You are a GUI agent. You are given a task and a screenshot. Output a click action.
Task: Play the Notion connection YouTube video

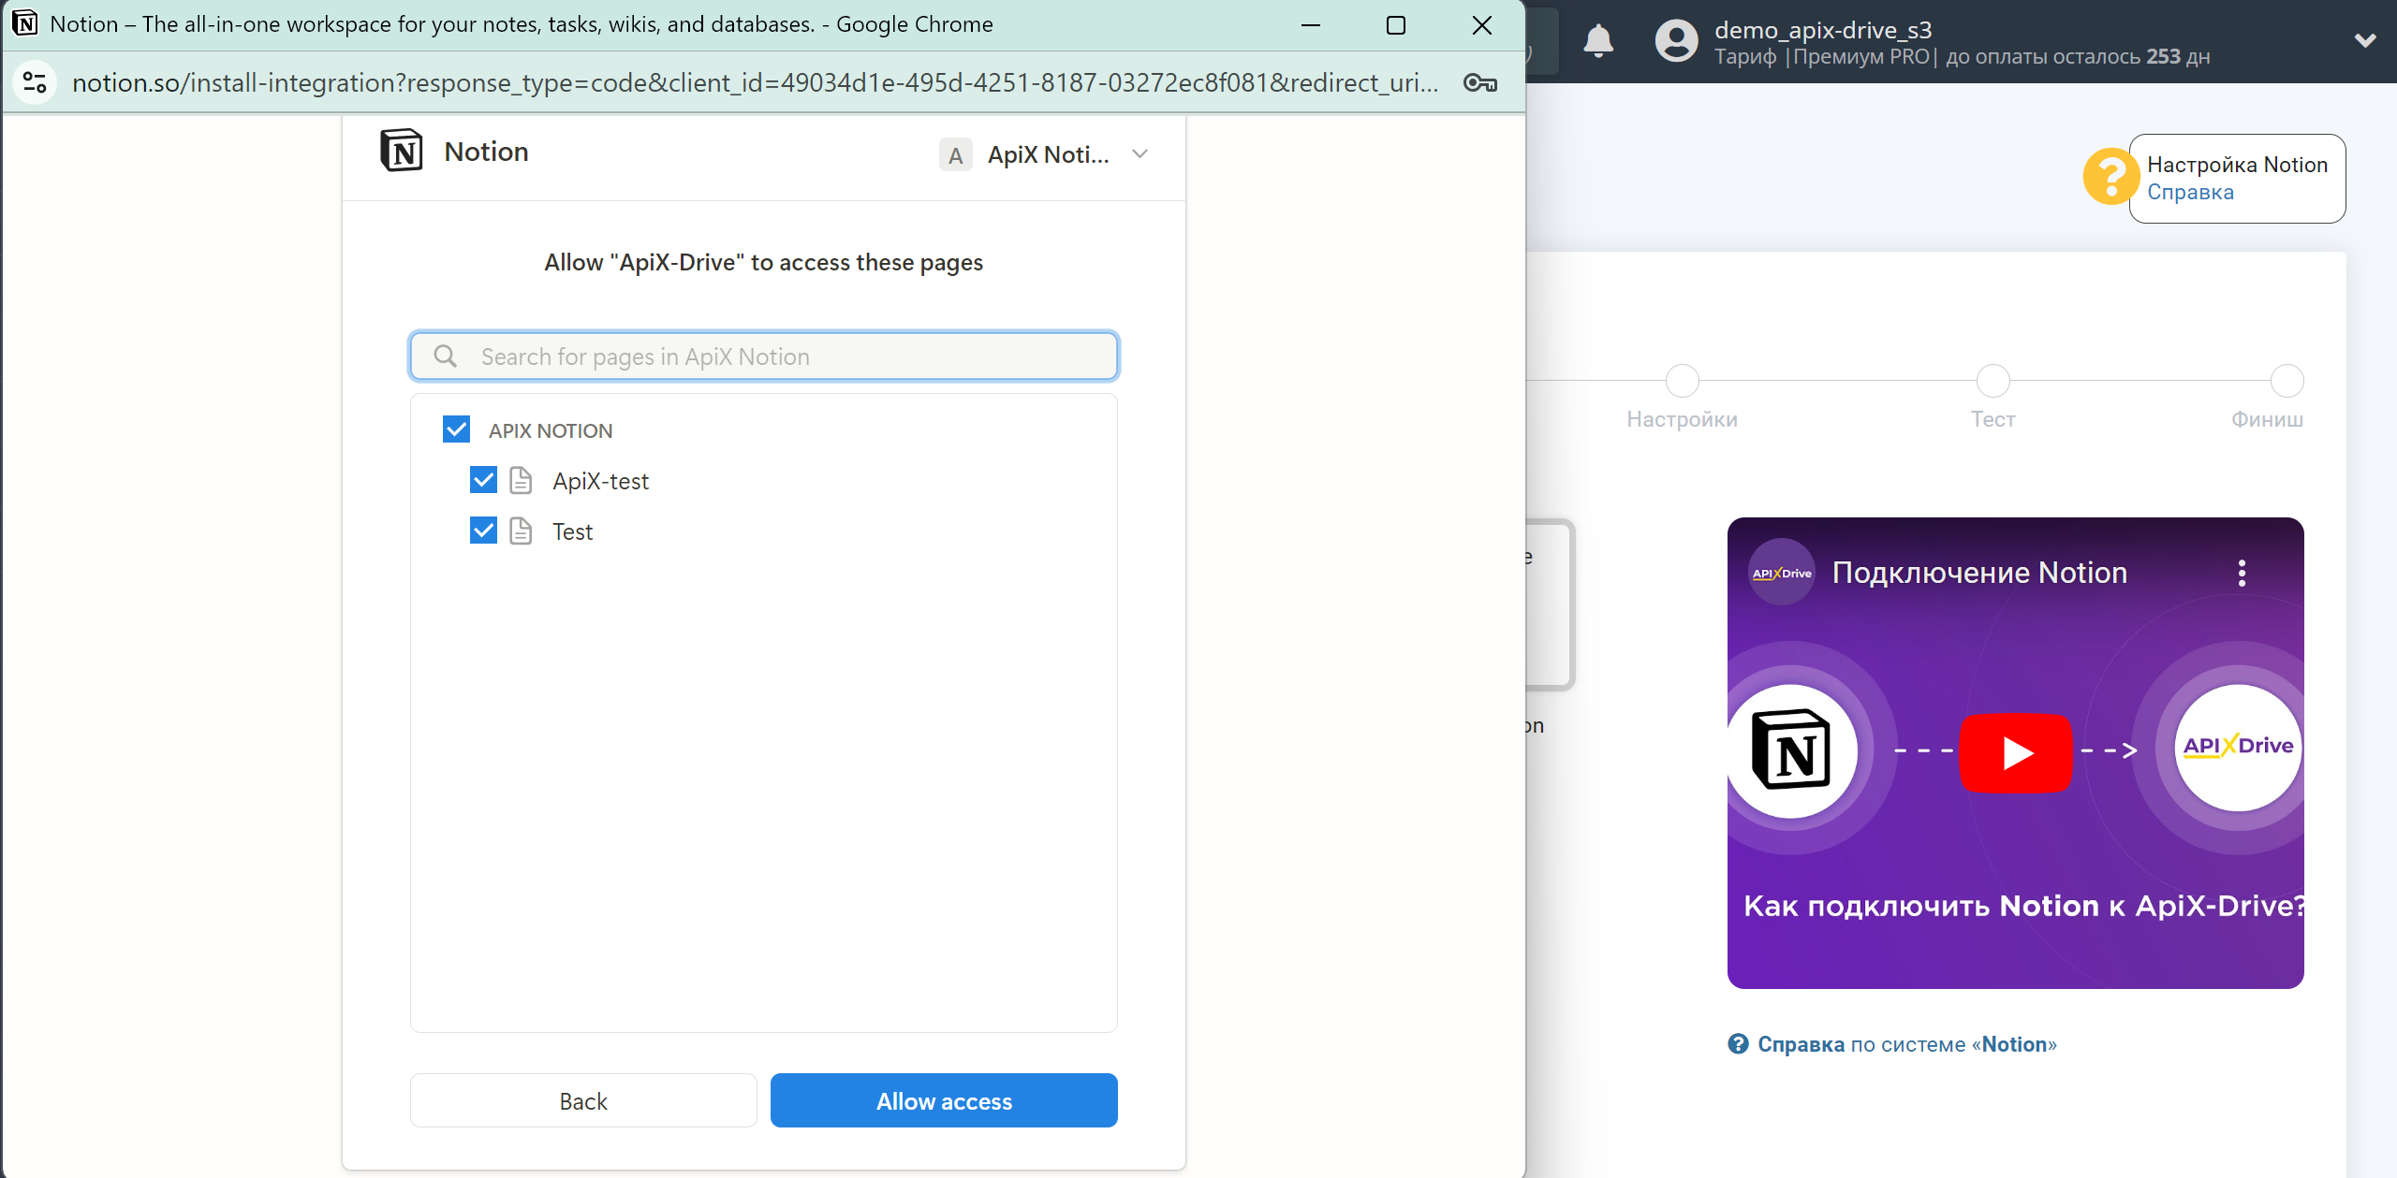(2016, 752)
